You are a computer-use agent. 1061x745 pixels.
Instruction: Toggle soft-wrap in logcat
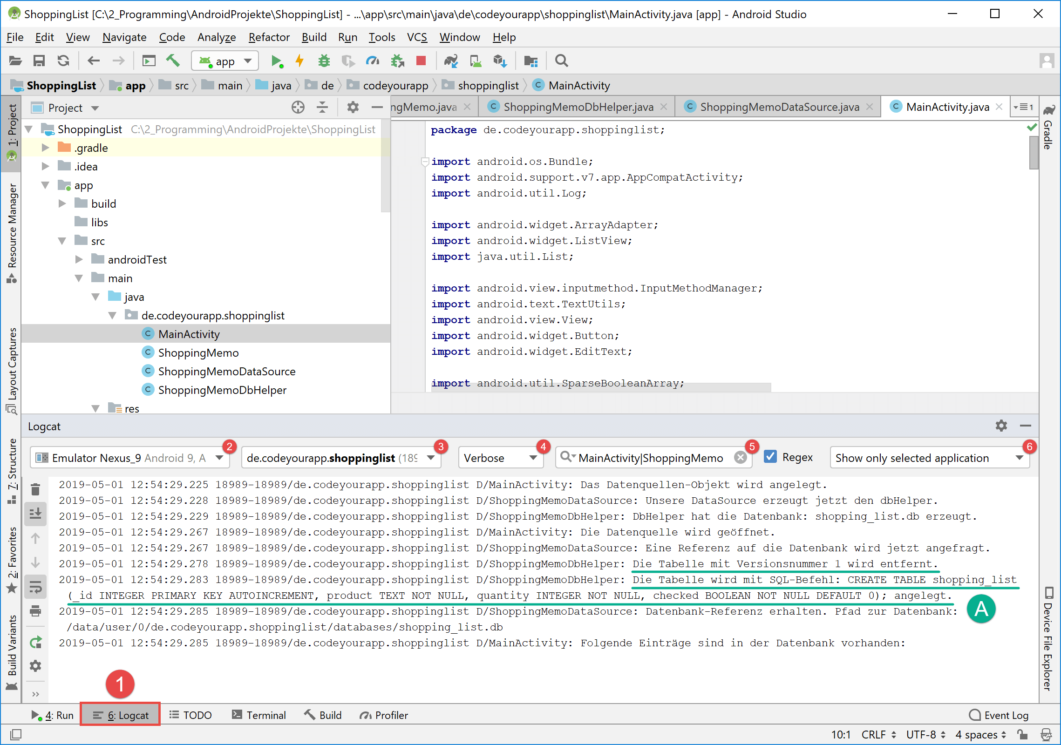tap(35, 587)
